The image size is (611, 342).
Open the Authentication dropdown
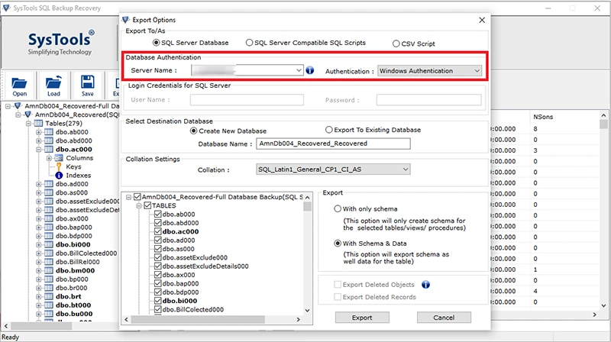point(477,71)
